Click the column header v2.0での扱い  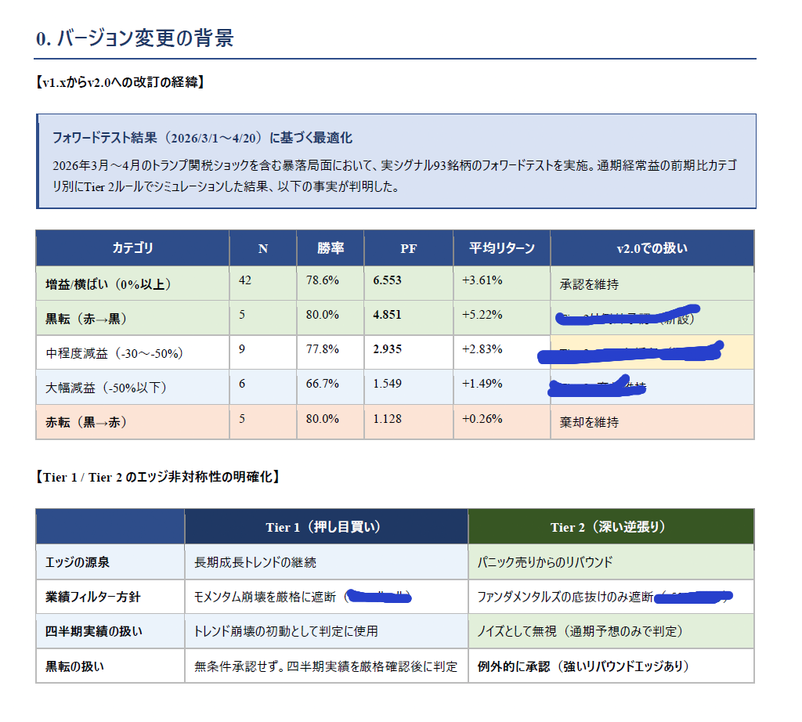[x=652, y=248]
